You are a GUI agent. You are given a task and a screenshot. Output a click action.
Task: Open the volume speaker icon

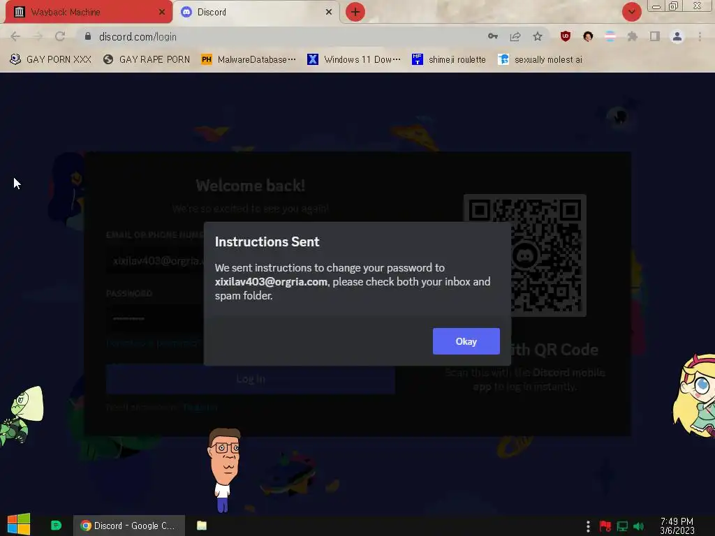pos(639,526)
